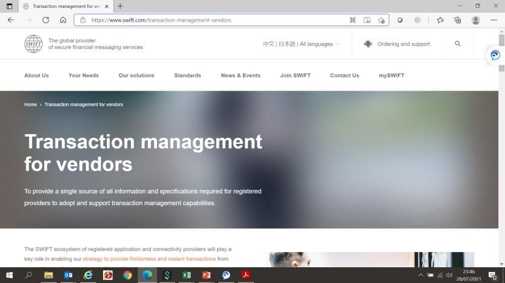
Task: Switch site language to Chinese
Action: tap(269, 44)
